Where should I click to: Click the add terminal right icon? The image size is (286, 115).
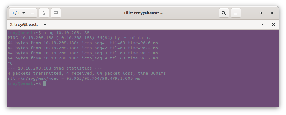click(x=44, y=13)
